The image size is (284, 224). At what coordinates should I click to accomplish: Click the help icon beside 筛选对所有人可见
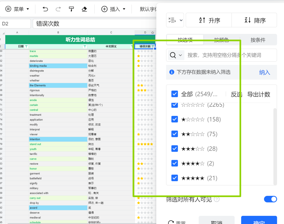(217, 200)
